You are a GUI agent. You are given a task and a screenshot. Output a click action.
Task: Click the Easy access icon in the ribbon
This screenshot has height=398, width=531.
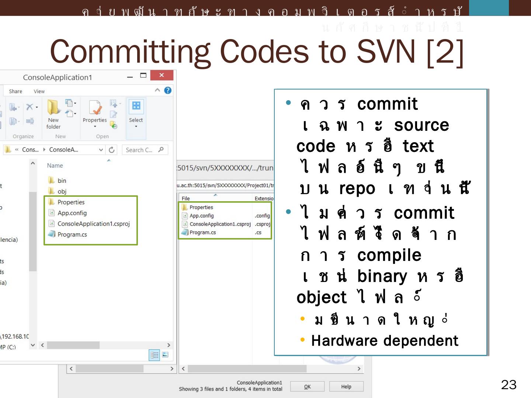(69, 114)
